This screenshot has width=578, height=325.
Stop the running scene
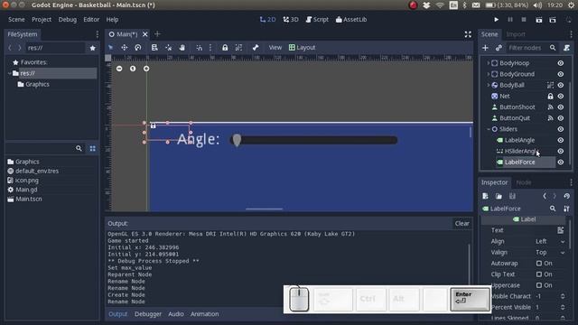pos(524,20)
